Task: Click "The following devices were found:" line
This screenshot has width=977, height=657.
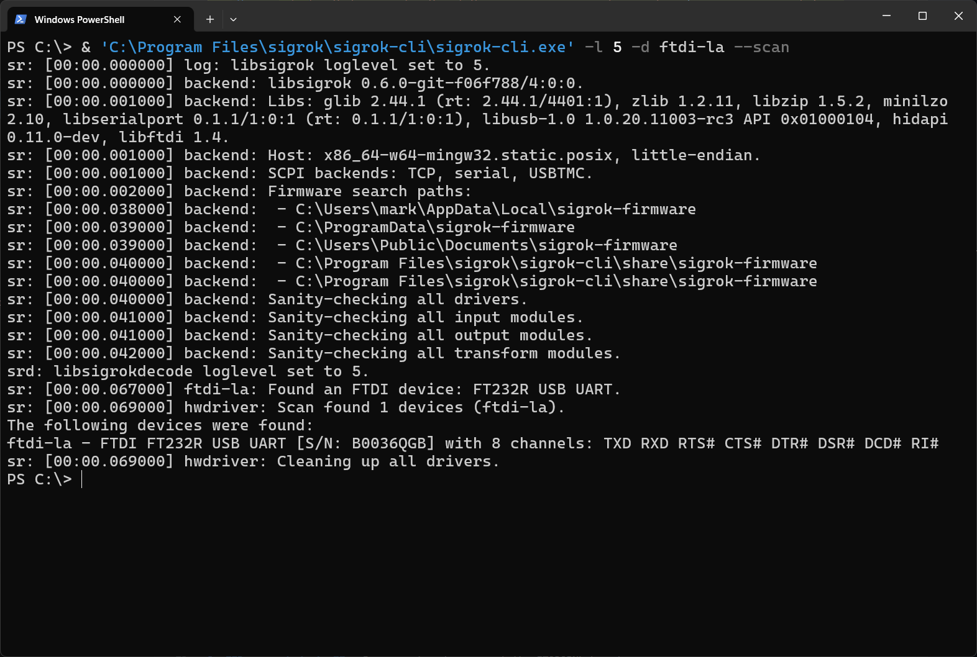Action: click(160, 425)
